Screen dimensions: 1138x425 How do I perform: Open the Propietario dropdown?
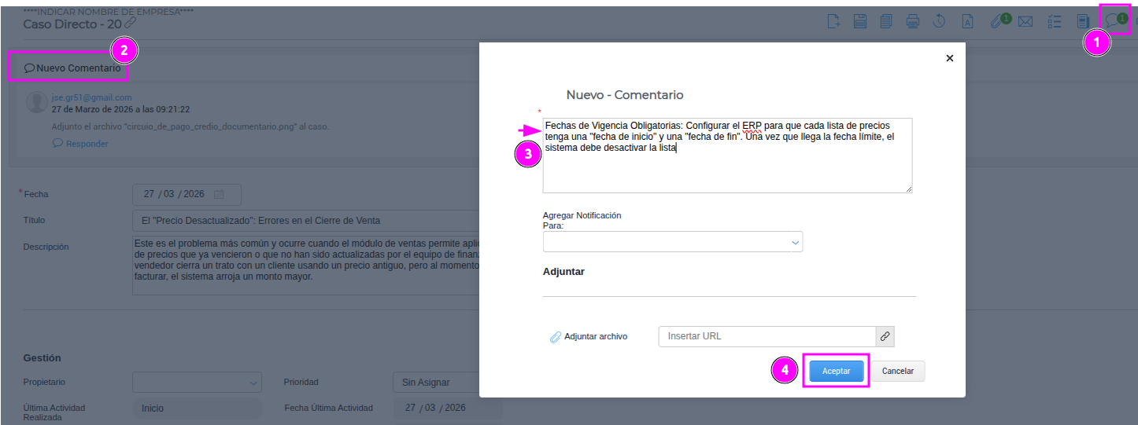pos(197,383)
